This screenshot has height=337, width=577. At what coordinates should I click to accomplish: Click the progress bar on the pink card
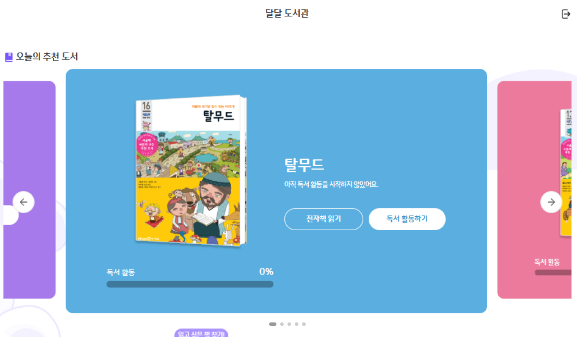click(553, 273)
